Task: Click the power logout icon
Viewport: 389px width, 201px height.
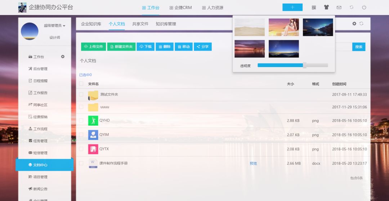Action: (x=364, y=8)
